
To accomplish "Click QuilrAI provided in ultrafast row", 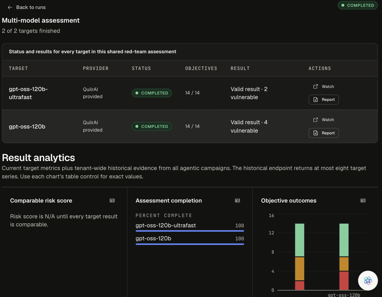I will [x=93, y=93].
